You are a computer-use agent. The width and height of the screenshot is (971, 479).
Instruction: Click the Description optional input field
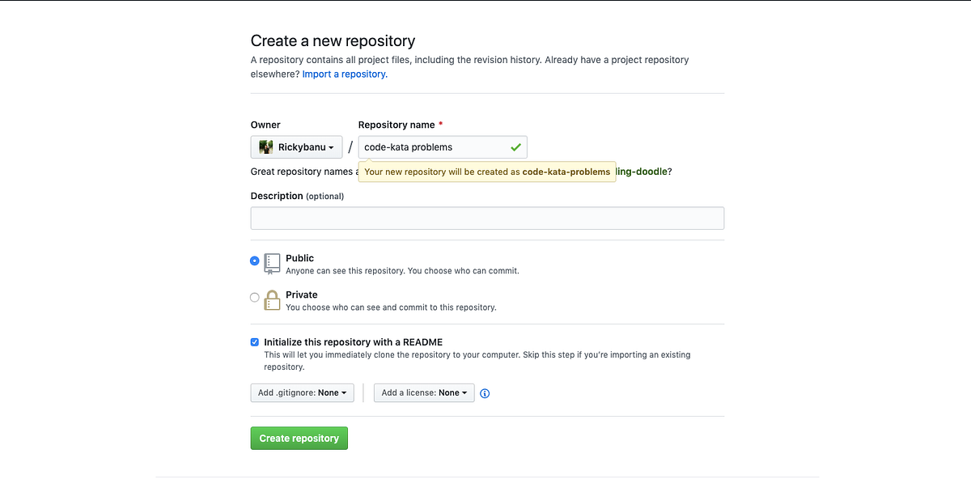pyautogui.click(x=487, y=218)
